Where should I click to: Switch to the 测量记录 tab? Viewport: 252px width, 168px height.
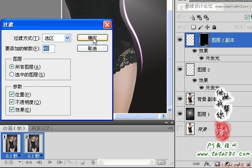tap(41, 128)
